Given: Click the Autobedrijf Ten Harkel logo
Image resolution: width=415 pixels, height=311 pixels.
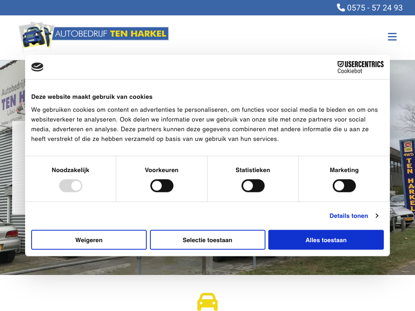Looking at the screenshot, I should pos(94,36).
